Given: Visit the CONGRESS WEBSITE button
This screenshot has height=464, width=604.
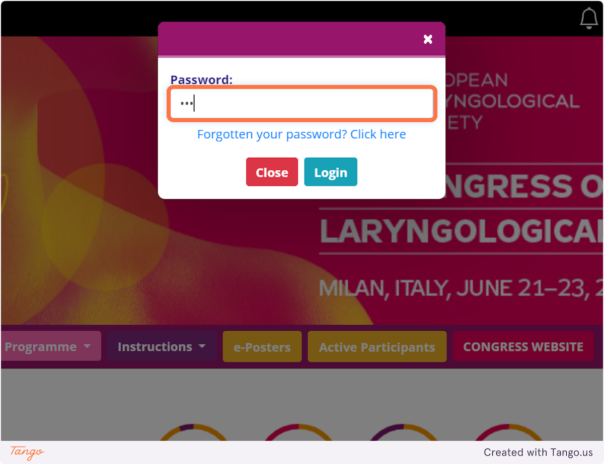Looking at the screenshot, I should (x=523, y=346).
